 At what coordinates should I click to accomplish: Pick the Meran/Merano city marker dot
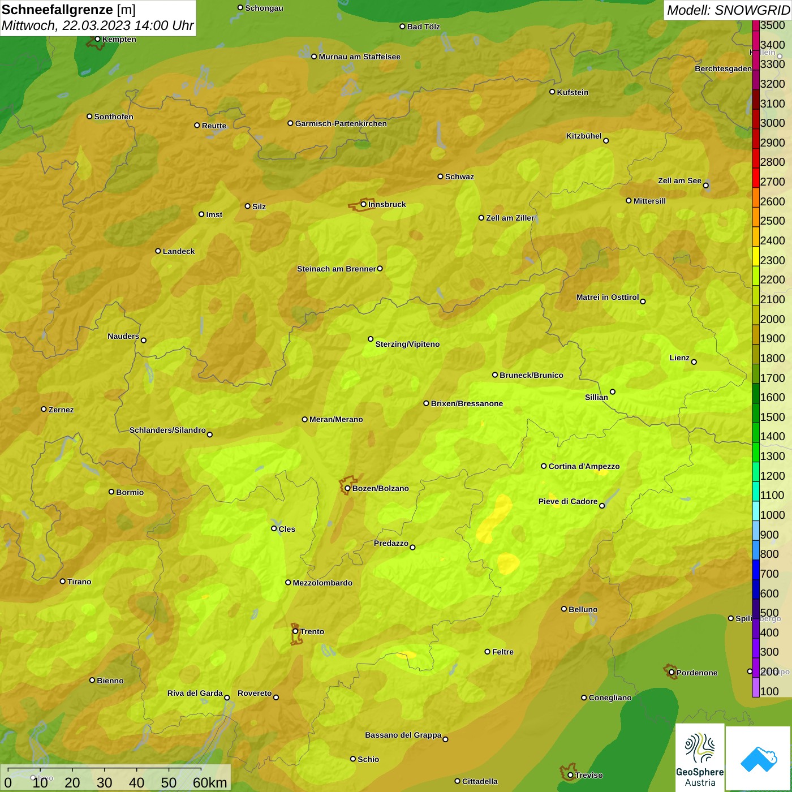[304, 419]
